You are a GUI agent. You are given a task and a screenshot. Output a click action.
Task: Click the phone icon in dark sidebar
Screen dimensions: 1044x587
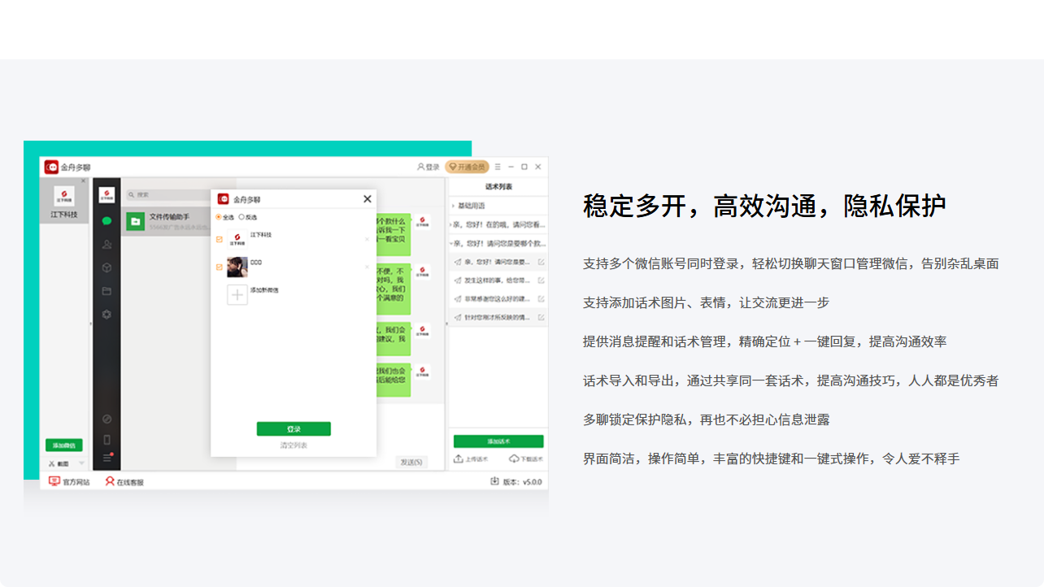point(107,440)
